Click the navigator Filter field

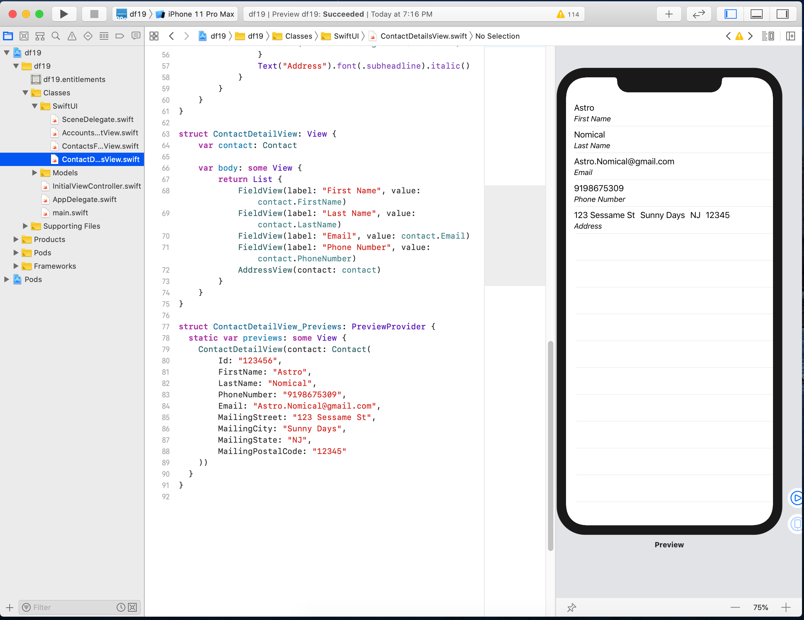click(x=74, y=607)
